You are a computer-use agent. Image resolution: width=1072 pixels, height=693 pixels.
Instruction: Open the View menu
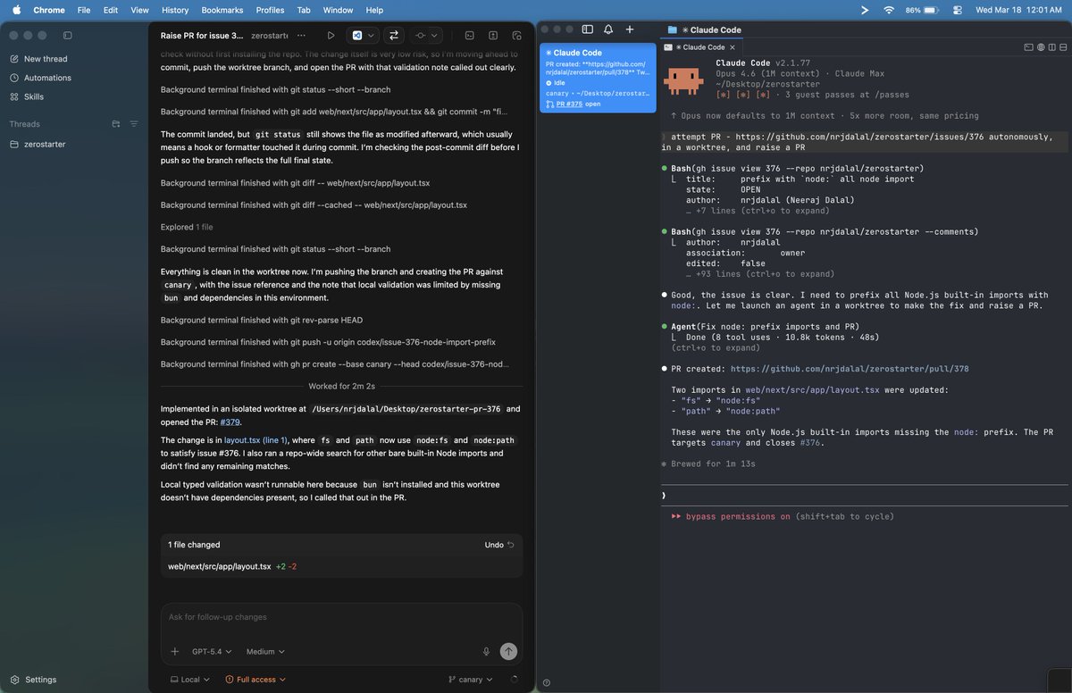pos(139,10)
